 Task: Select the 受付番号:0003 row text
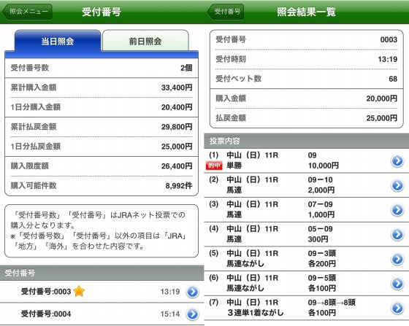point(46,292)
